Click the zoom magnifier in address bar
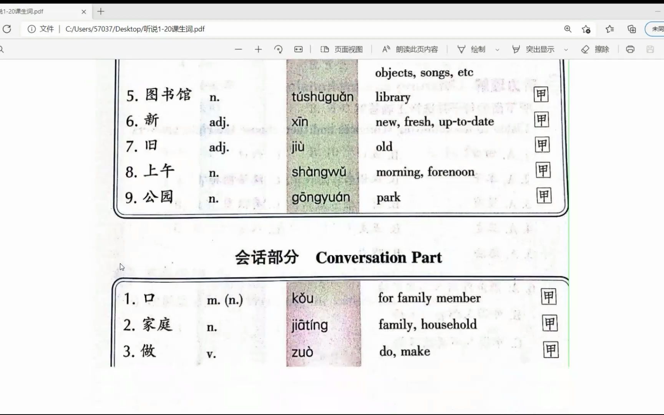664x415 pixels. tap(568, 29)
